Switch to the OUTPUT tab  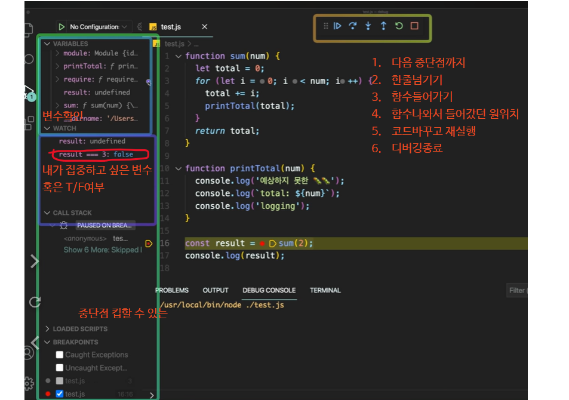(x=215, y=291)
